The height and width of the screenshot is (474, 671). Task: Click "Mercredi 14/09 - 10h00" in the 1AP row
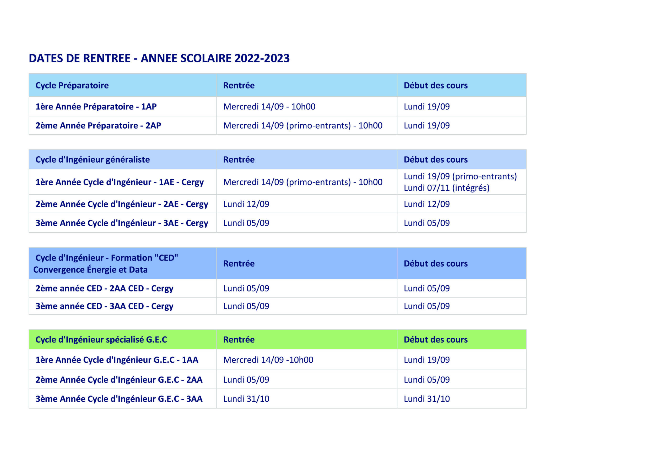pos(269,107)
